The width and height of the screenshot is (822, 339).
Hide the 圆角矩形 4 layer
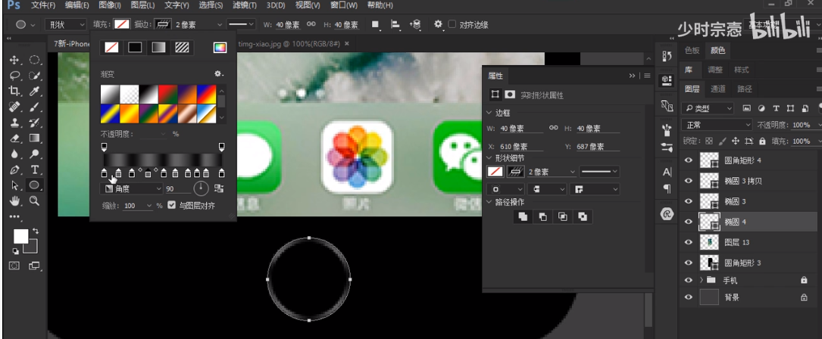[689, 160]
